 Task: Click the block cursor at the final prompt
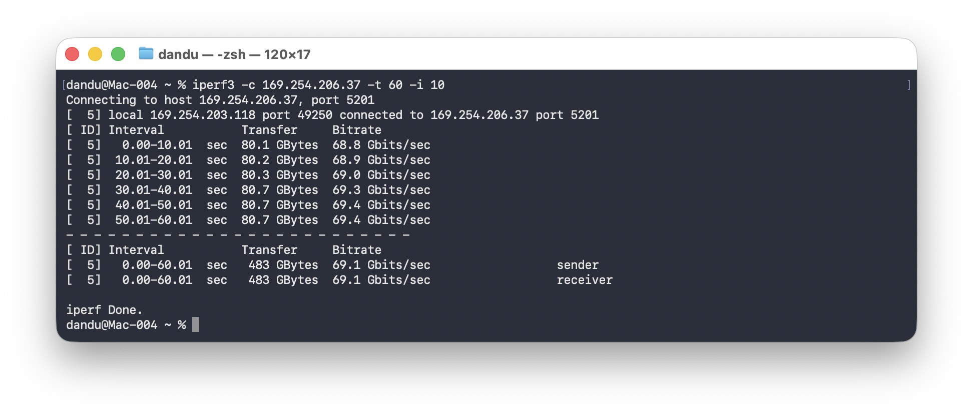click(x=196, y=325)
